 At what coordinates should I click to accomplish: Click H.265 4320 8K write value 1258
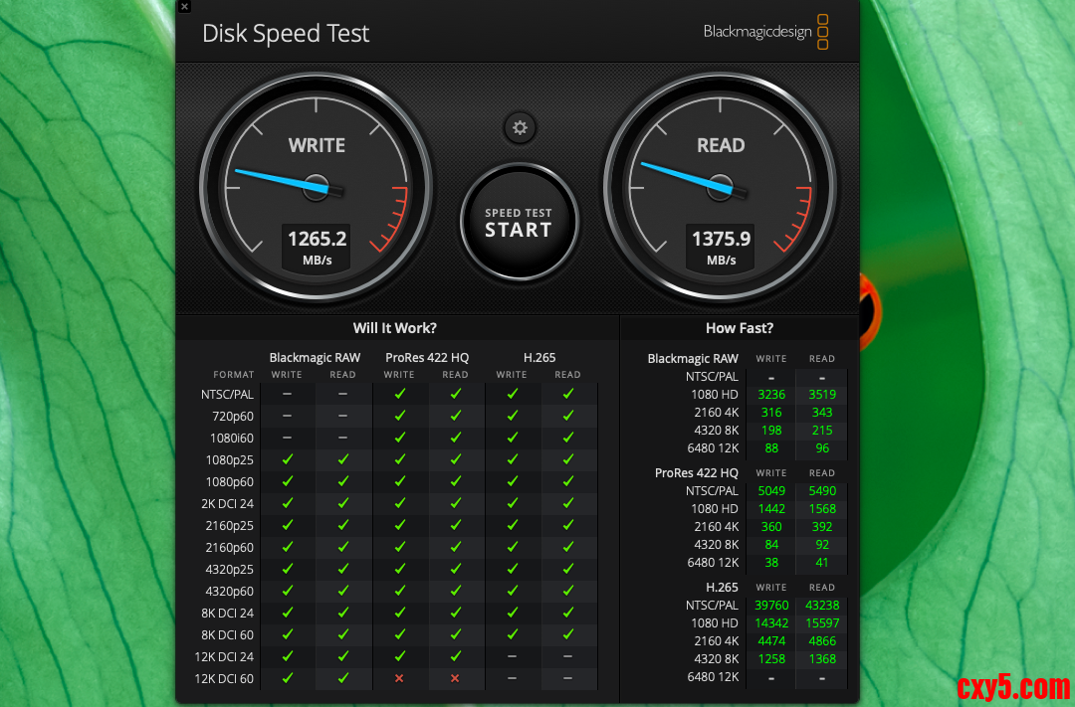pos(771,659)
